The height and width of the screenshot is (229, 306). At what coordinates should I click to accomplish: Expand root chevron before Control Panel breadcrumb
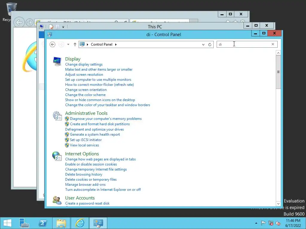[x=88, y=44]
